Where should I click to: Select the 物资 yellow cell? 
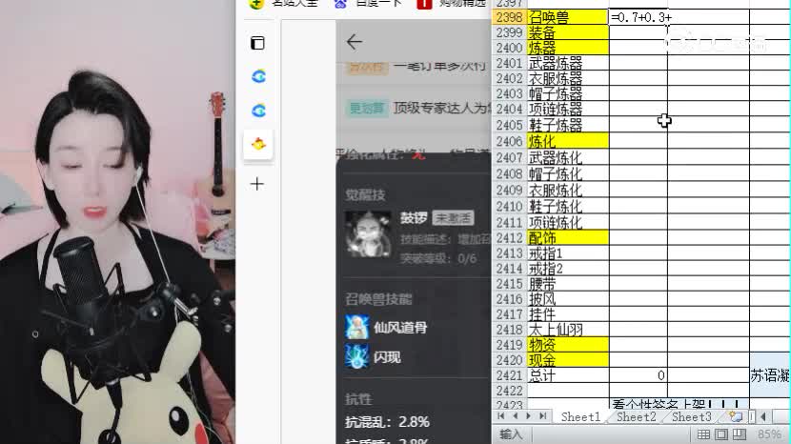pyautogui.click(x=568, y=345)
